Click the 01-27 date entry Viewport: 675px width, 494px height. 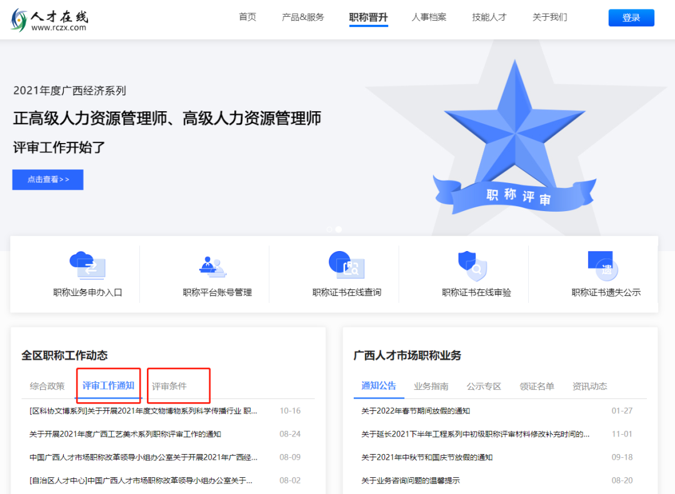pos(622,411)
